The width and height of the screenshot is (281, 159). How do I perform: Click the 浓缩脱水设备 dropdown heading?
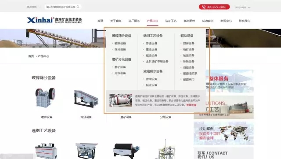point(153,71)
